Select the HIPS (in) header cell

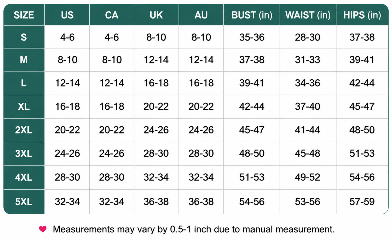(x=362, y=15)
